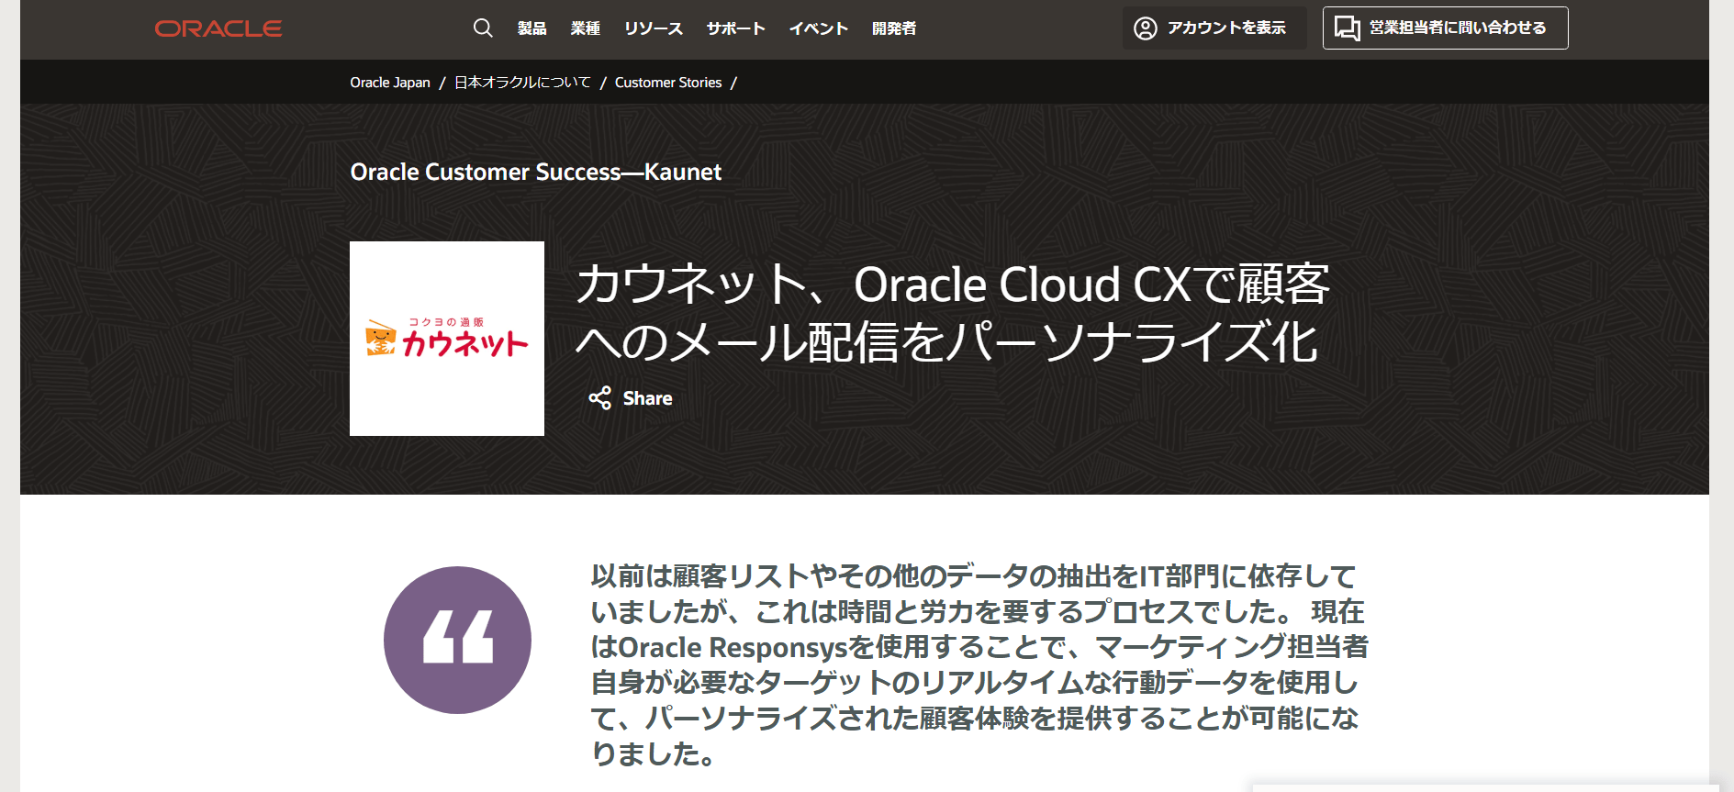1734x792 pixels.
Task: Click the Oracle logo
Action: coord(218,28)
